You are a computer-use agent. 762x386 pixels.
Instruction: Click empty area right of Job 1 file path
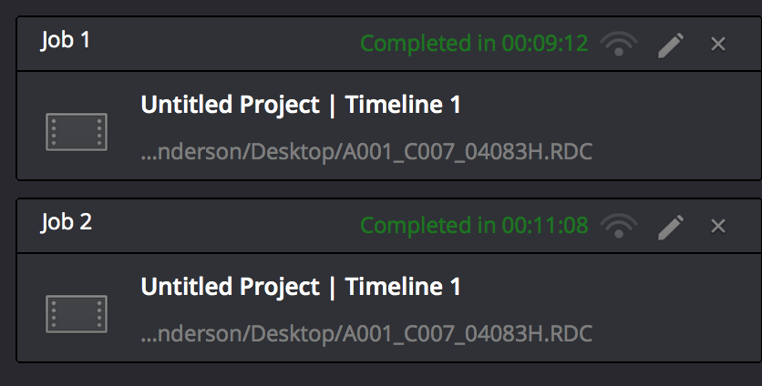[674, 151]
